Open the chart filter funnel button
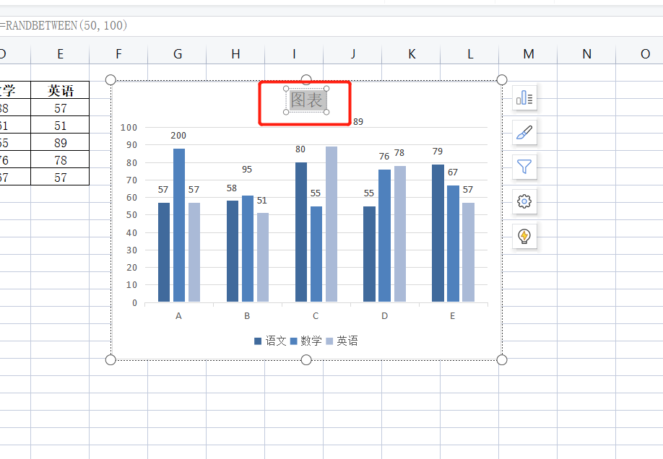This screenshot has width=663, height=459. click(x=524, y=167)
